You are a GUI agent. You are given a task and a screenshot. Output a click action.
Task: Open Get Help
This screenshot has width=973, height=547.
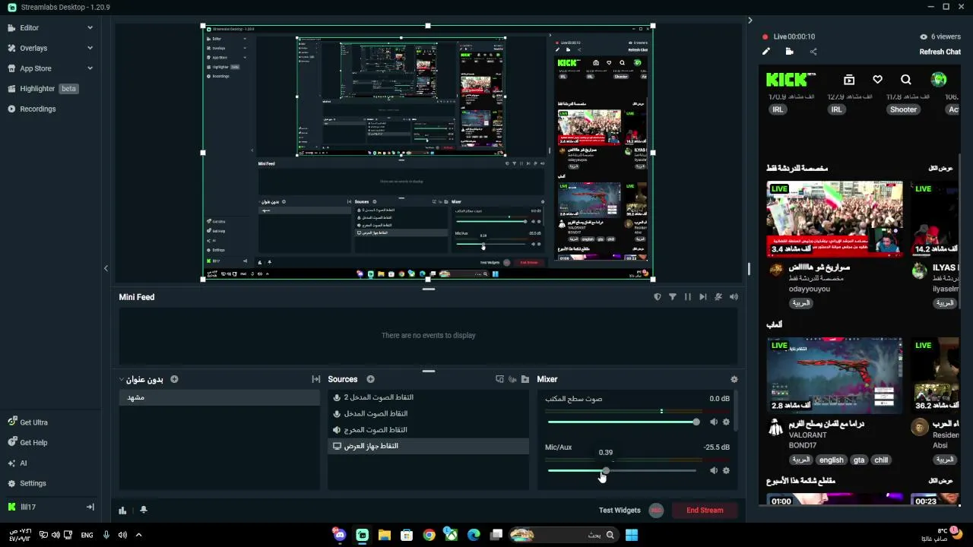(x=33, y=443)
